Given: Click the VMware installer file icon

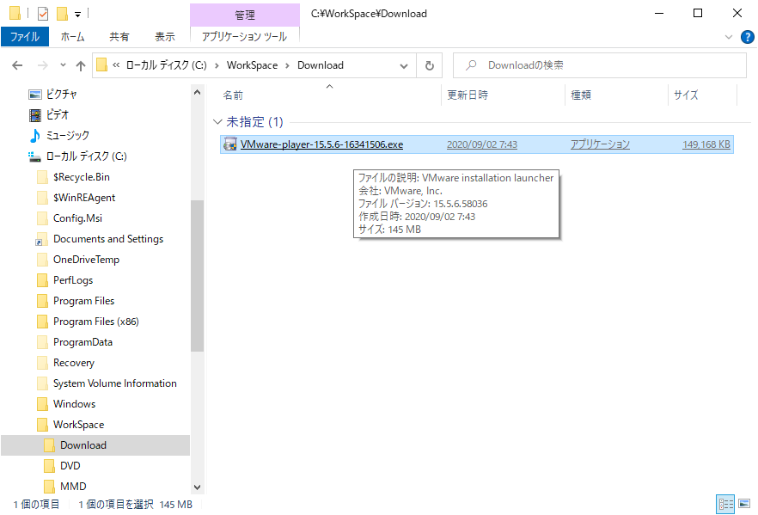Looking at the screenshot, I should pyautogui.click(x=229, y=144).
